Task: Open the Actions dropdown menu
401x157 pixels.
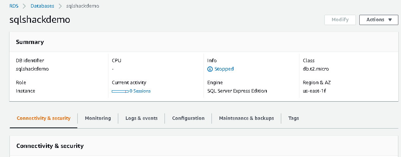Action: (x=378, y=20)
